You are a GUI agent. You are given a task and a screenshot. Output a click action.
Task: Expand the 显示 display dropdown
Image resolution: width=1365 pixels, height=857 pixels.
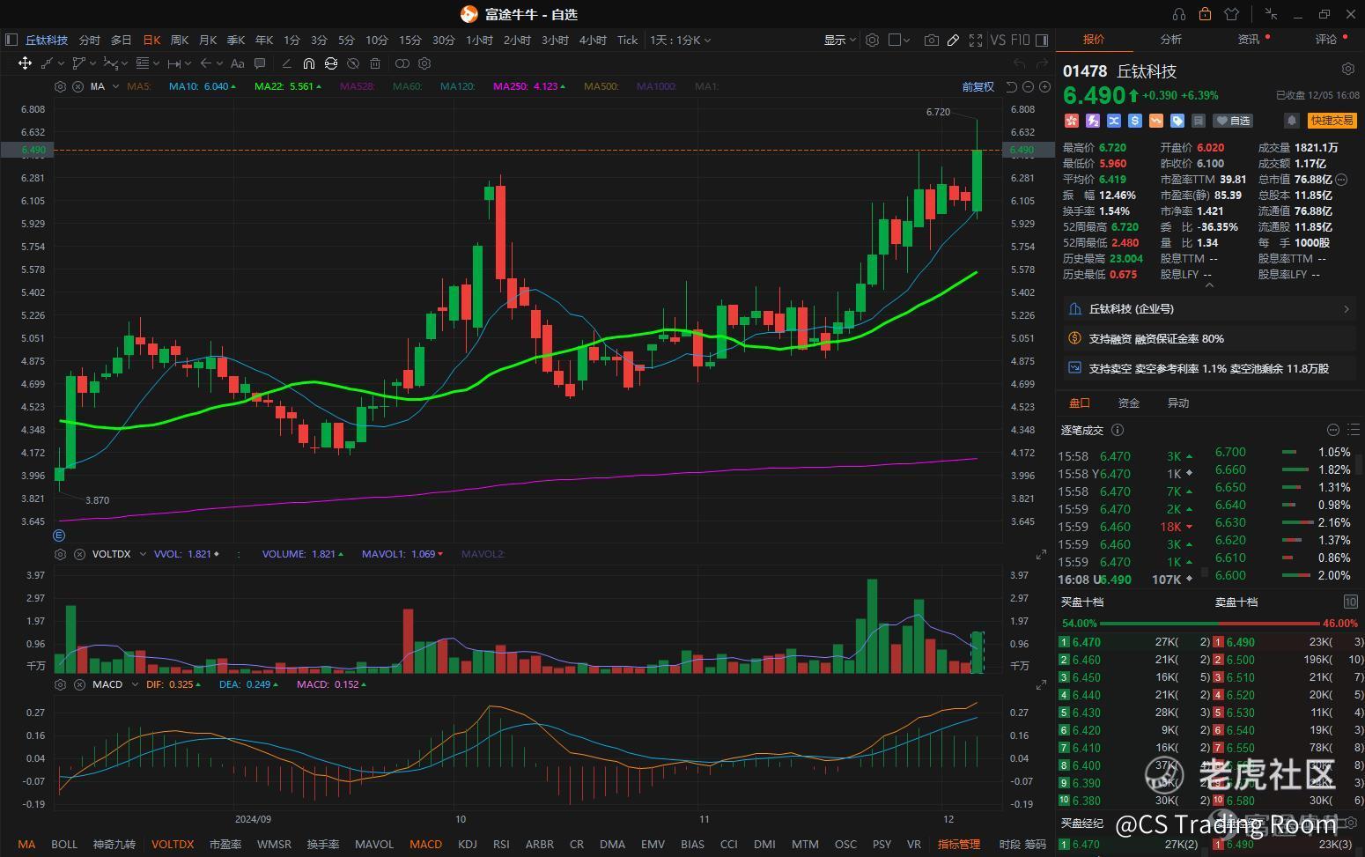point(839,40)
